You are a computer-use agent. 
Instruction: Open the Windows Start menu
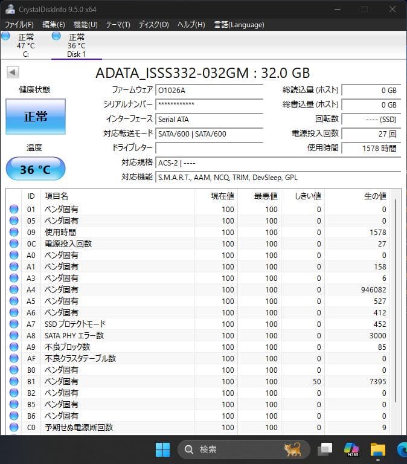(x=162, y=449)
